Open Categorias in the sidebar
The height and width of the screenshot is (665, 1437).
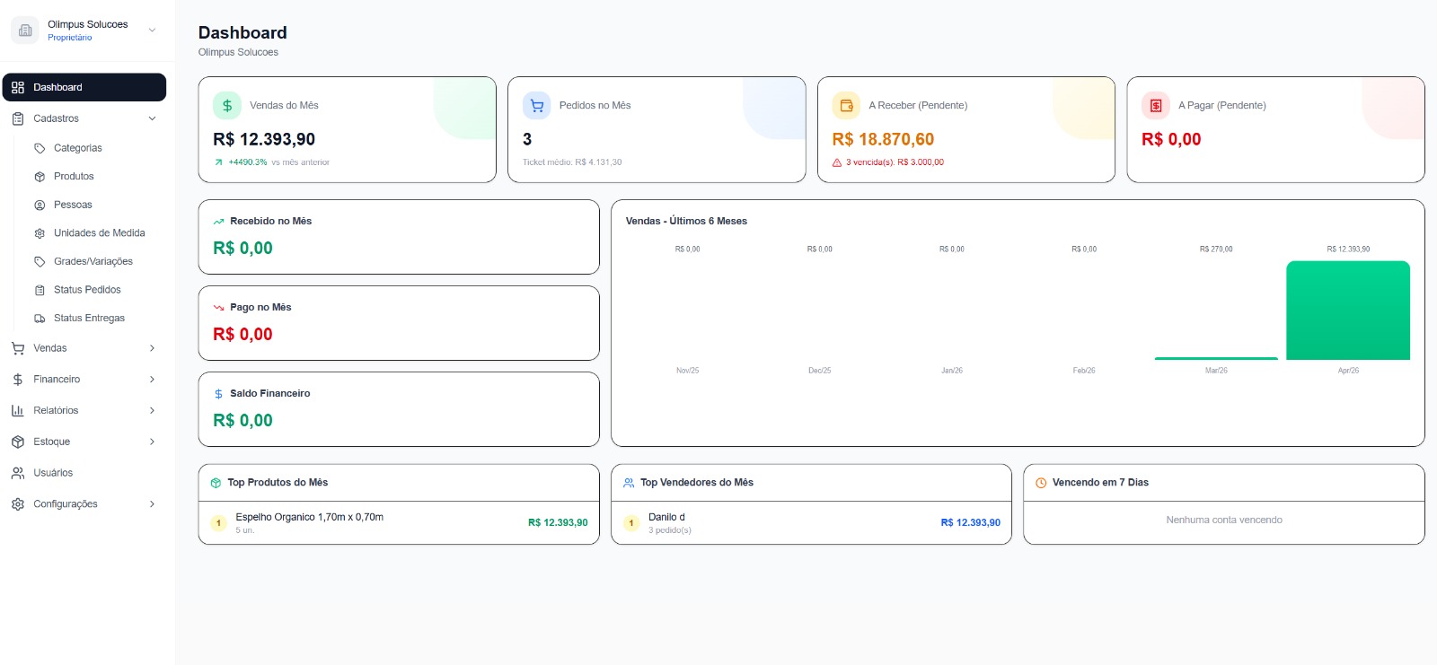point(77,148)
